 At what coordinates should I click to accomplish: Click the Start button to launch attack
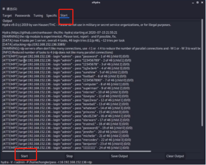coord(24,156)
